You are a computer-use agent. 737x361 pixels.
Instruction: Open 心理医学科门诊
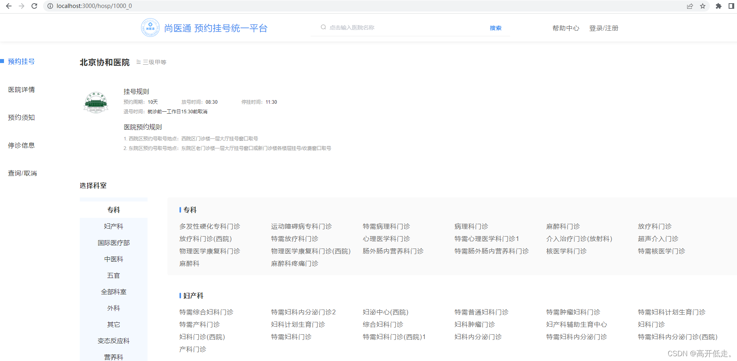[386, 239]
